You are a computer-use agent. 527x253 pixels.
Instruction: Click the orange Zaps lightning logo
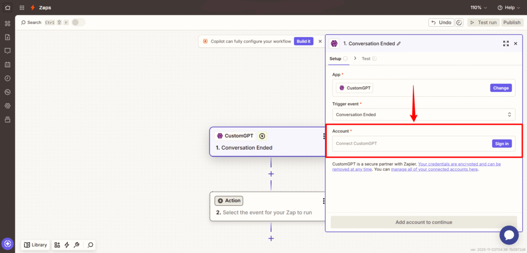(x=32, y=7)
